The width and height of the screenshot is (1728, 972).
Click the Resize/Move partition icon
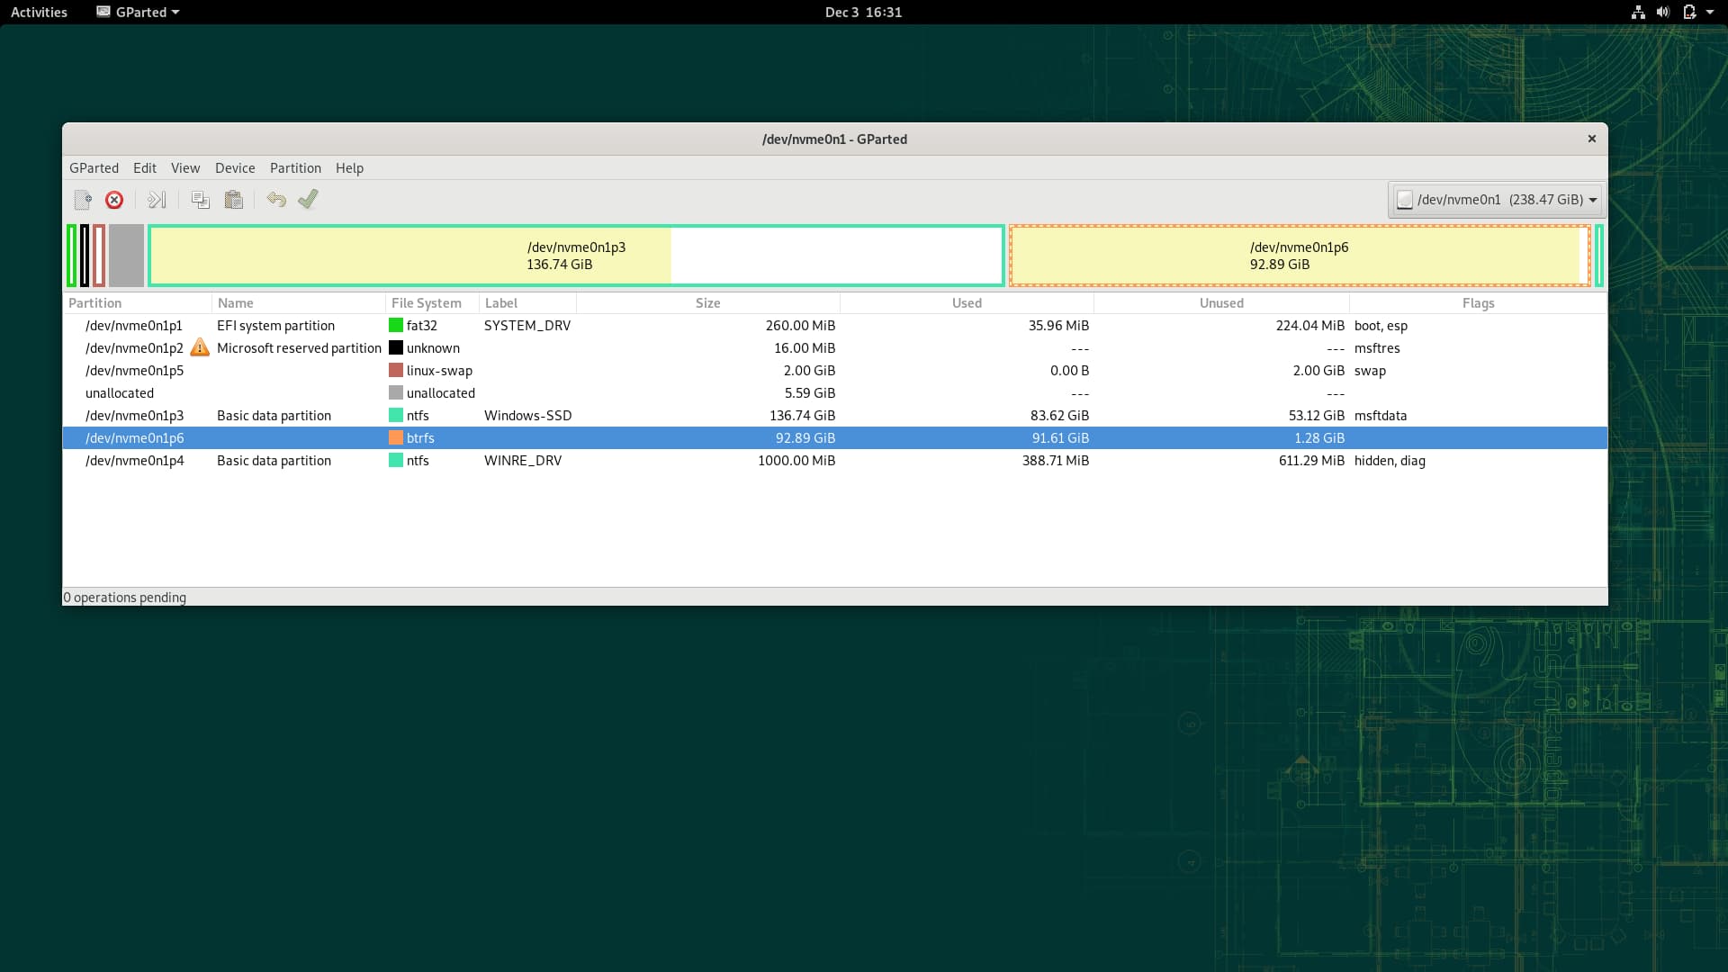[157, 200]
